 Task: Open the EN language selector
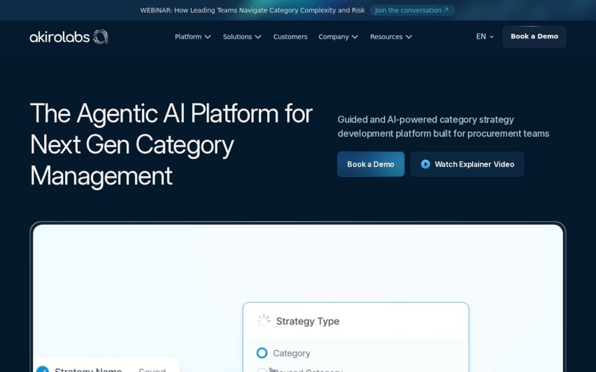485,37
